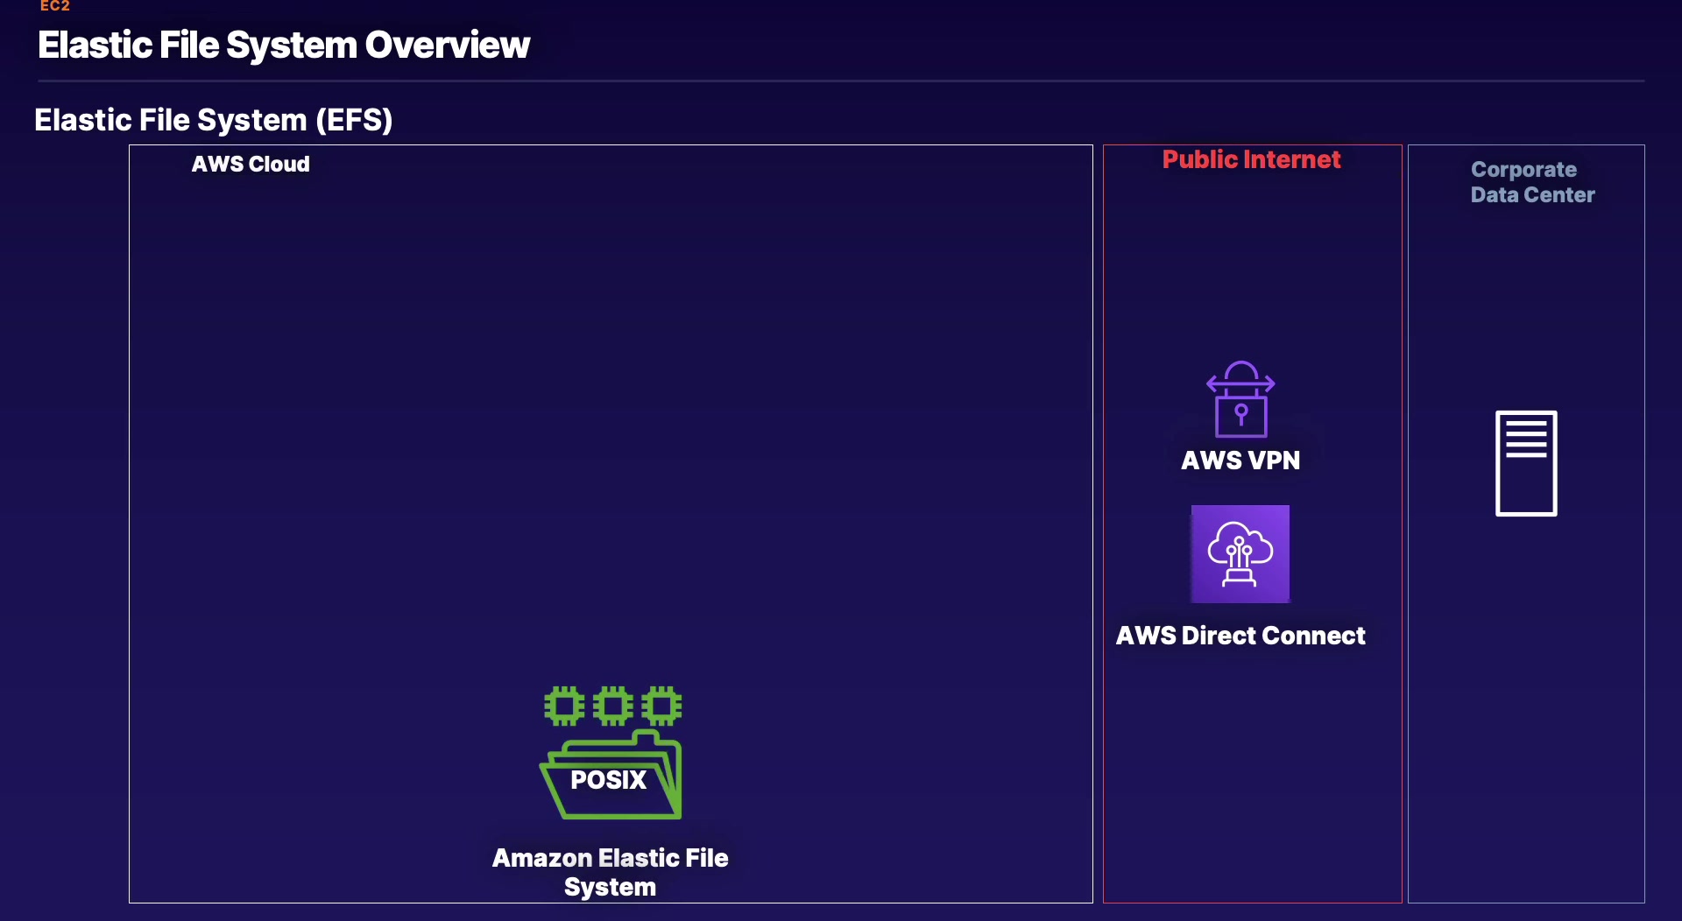Click the AWS VPN text label
Image resolution: width=1682 pixels, height=921 pixels.
coord(1240,460)
